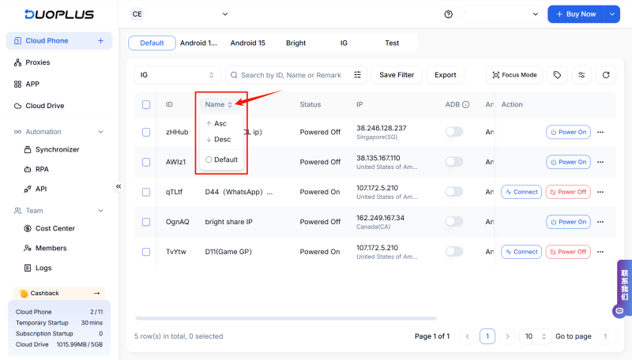The width and height of the screenshot is (632, 360).
Task: Click the refresh icon in the toolbar
Action: coord(606,75)
